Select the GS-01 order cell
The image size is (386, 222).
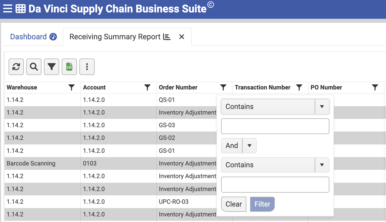click(167, 151)
